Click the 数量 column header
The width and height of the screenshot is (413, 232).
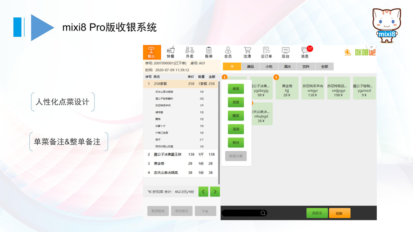202,77
